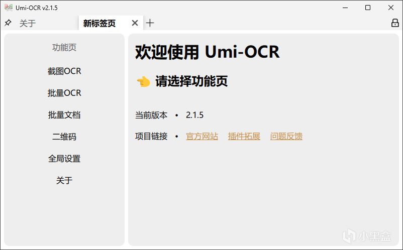Add a new tab with plus icon
The width and height of the screenshot is (403, 250).
point(150,23)
